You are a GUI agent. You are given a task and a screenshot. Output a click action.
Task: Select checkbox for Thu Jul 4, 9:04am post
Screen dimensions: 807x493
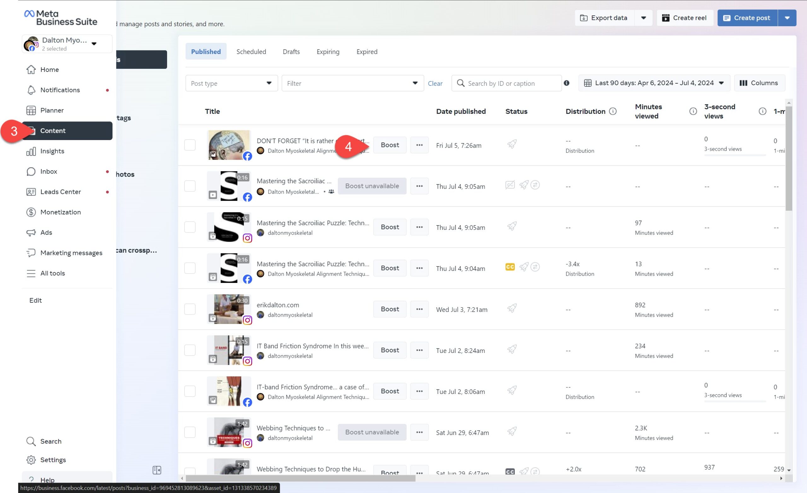pos(190,268)
